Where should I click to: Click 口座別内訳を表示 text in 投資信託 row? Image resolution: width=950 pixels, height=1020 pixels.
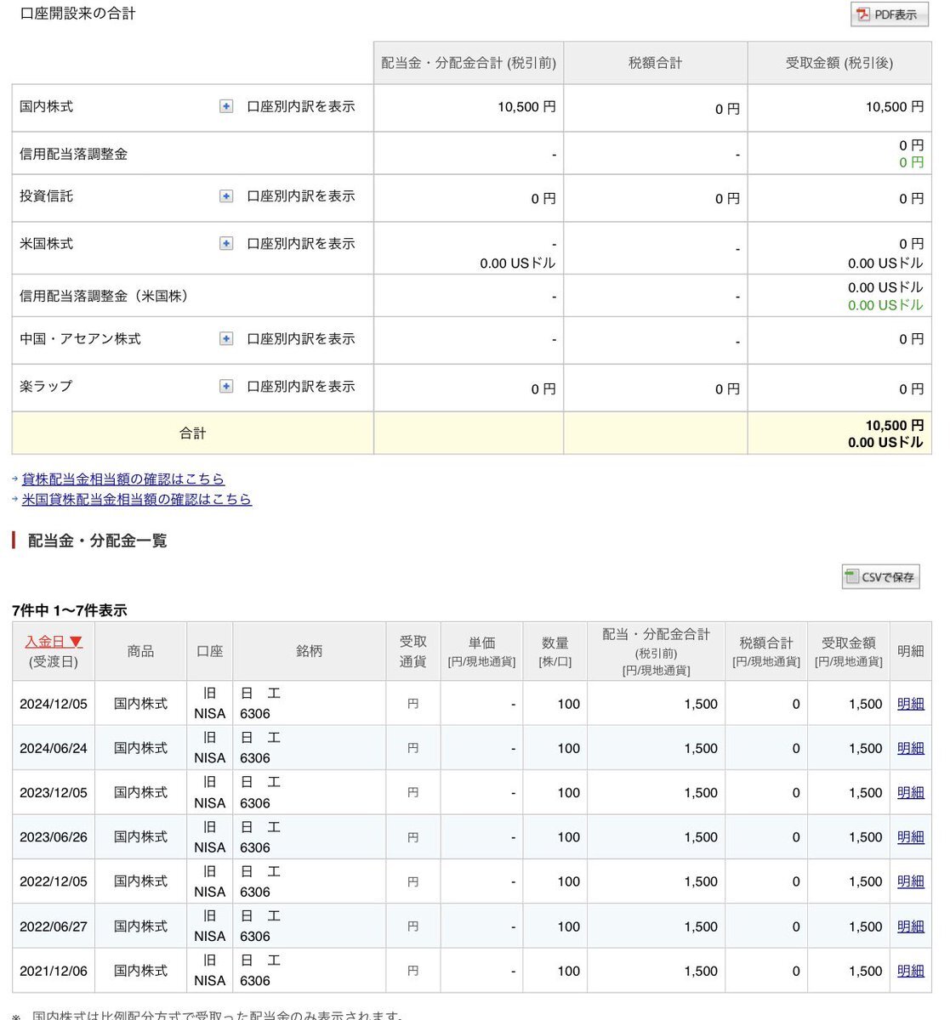pyautogui.click(x=301, y=196)
